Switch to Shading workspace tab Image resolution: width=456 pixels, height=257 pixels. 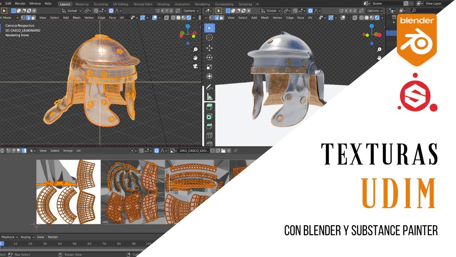pos(164,4)
